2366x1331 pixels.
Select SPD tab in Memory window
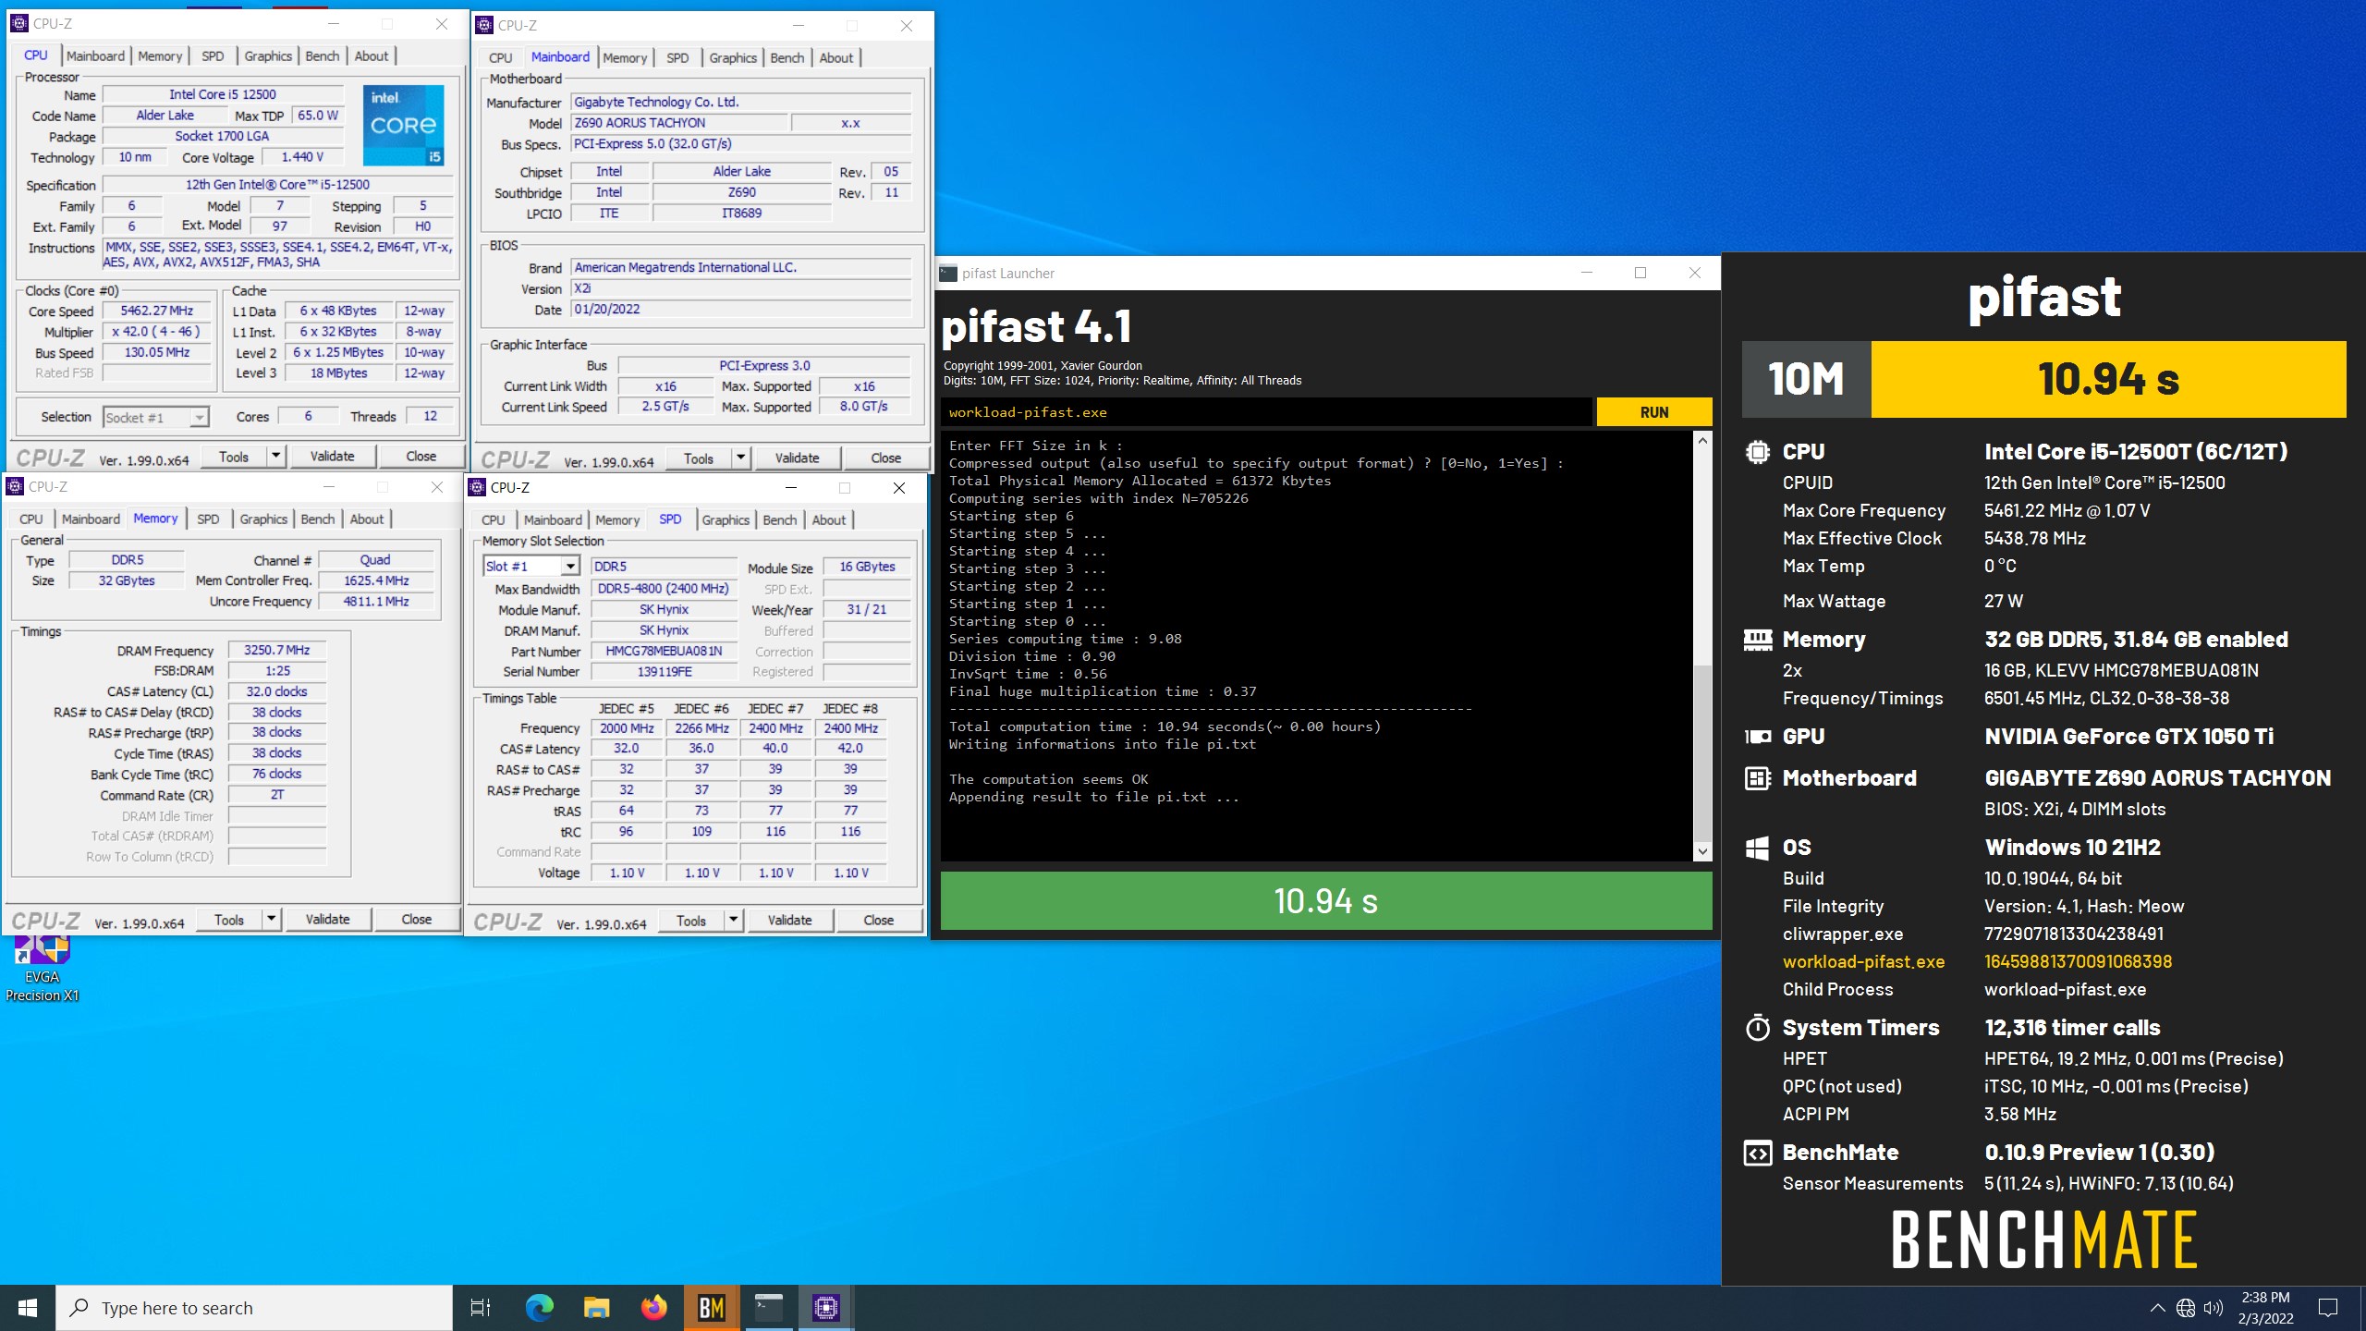click(208, 519)
